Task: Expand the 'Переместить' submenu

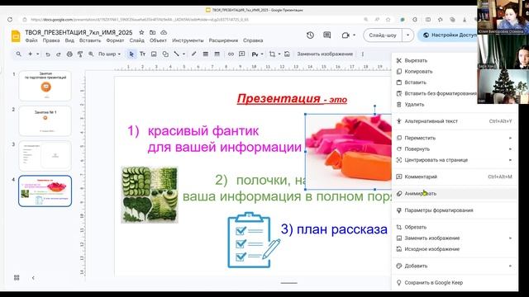Action: pyautogui.click(x=455, y=138)
